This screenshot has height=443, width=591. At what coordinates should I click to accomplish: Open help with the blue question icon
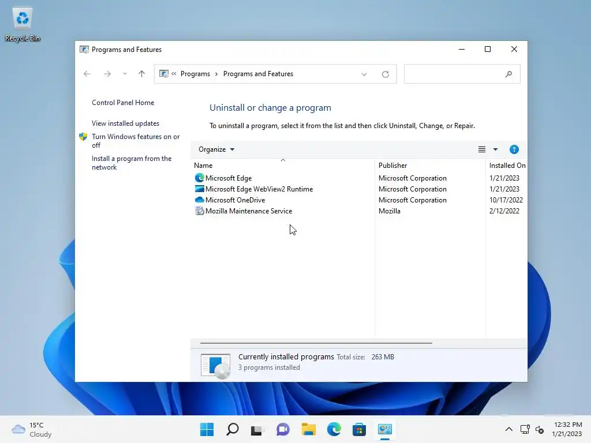tap(514, 149)
